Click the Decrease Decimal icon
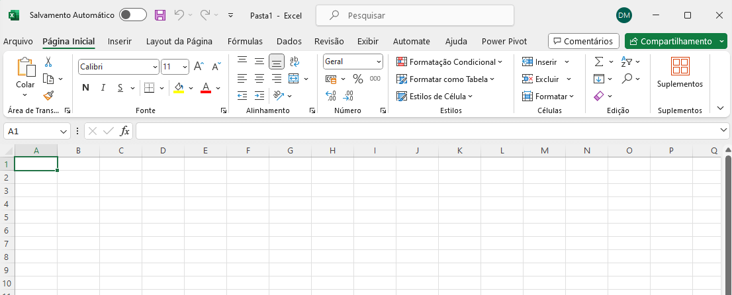The image size is (732, 295). point(347,96)
